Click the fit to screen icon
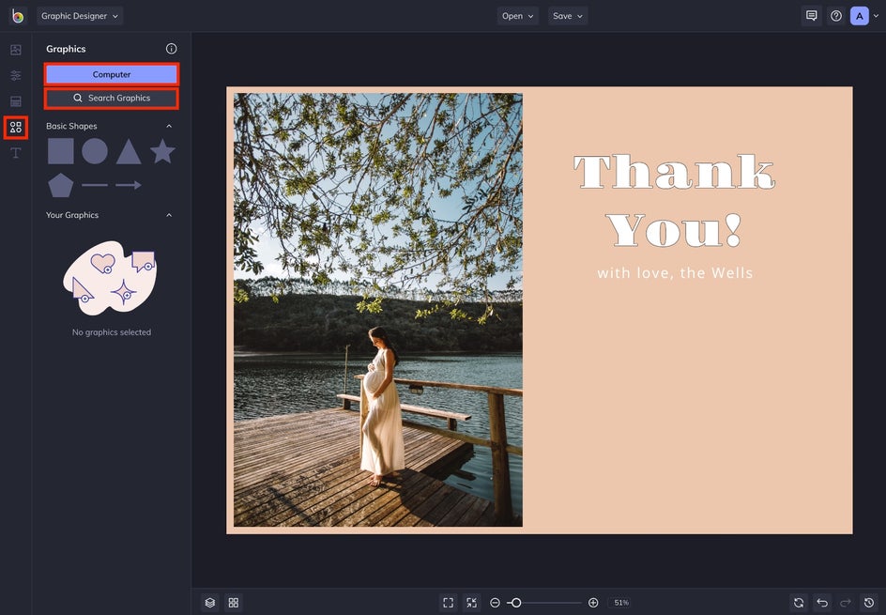This screenshot has width=886, height=615. coord(448,603)
